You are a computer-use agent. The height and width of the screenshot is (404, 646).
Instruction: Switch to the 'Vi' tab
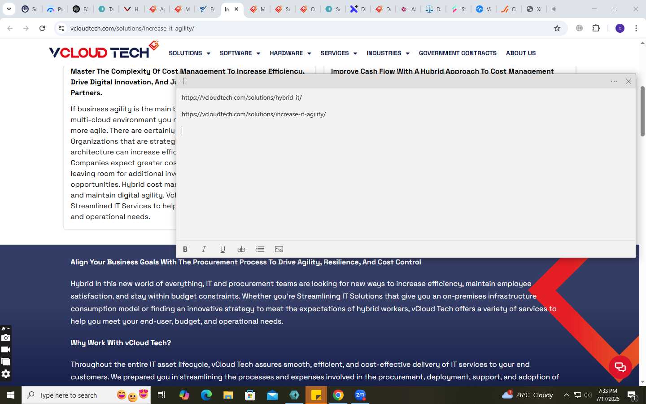(x=484, y=9)
